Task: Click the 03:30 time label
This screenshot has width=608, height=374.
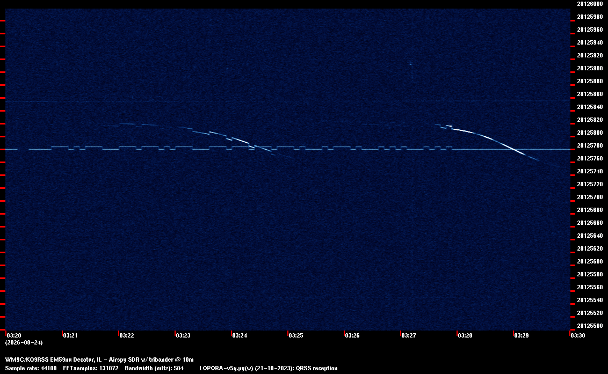Action: coord(578,335)
